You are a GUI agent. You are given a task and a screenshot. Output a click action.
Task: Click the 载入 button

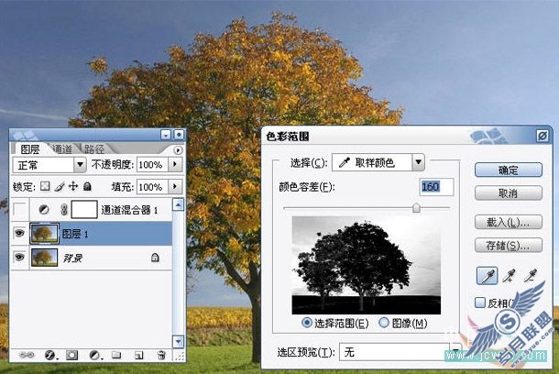[509, 222]
